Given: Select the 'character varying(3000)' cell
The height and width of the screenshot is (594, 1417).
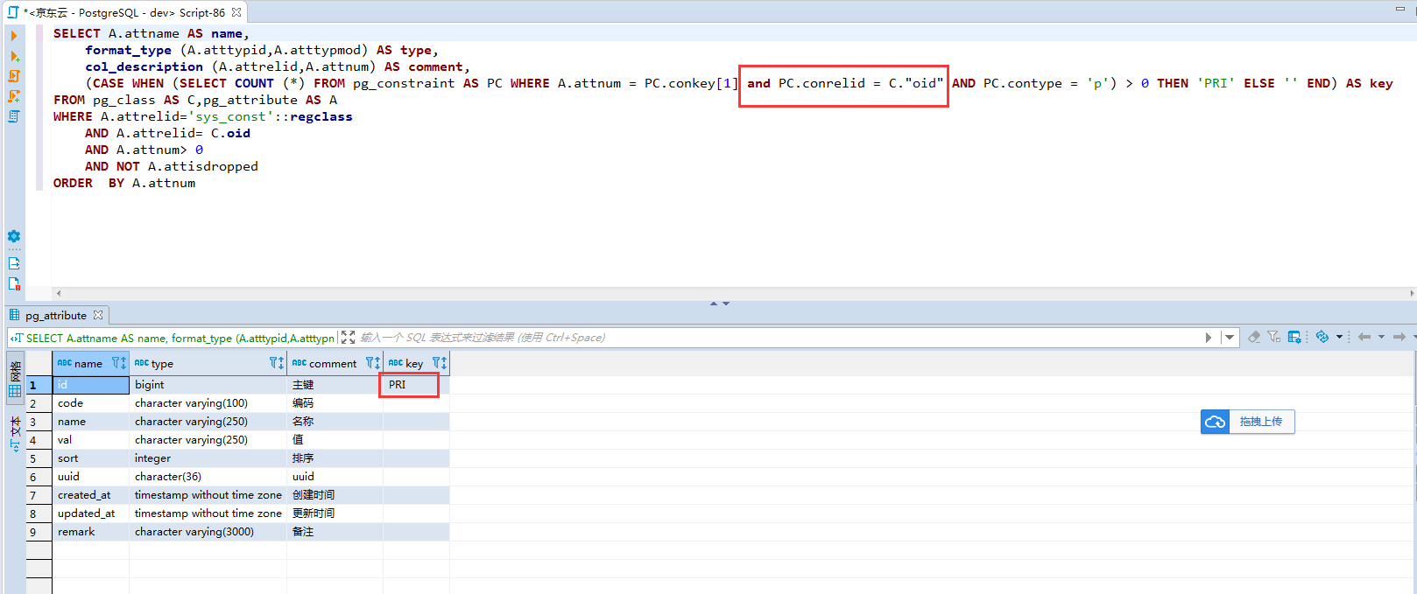Looking at the screenshot, I should (x=208, y=532).
